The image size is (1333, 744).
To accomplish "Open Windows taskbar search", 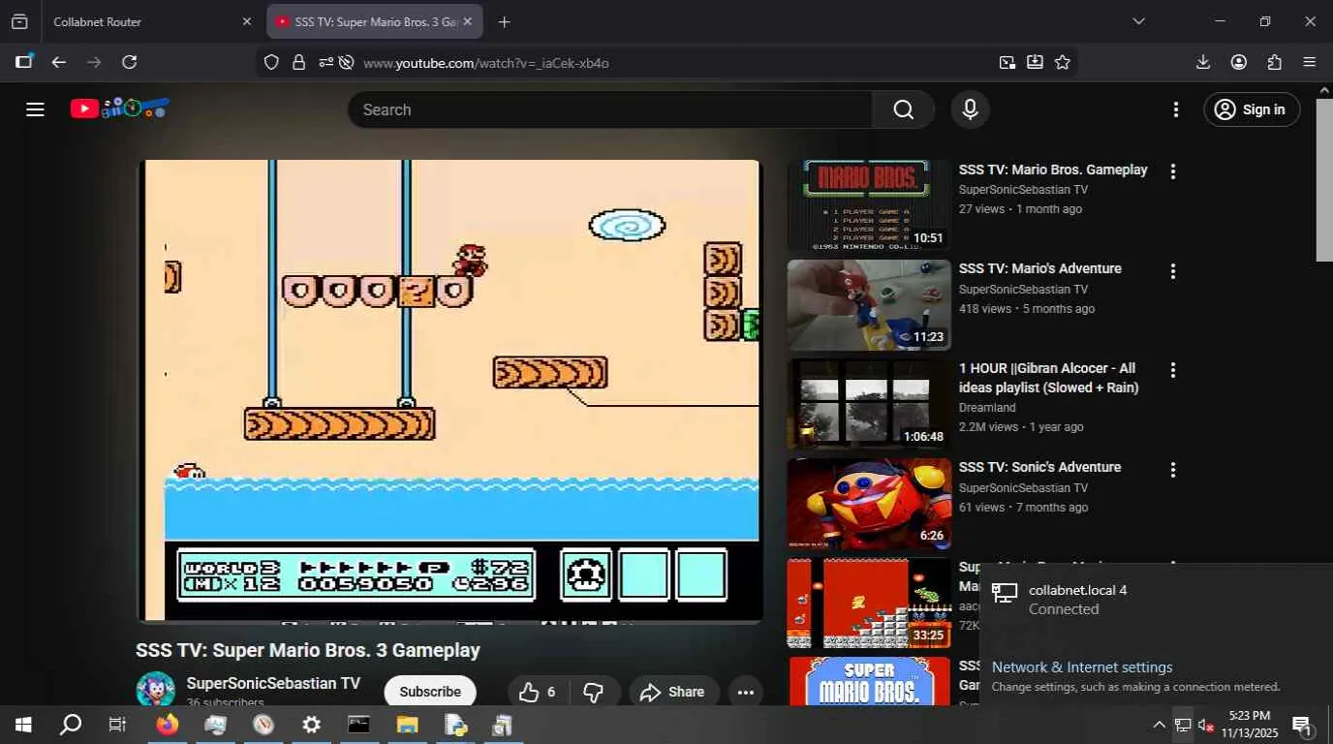I will [x=71, y=725].
